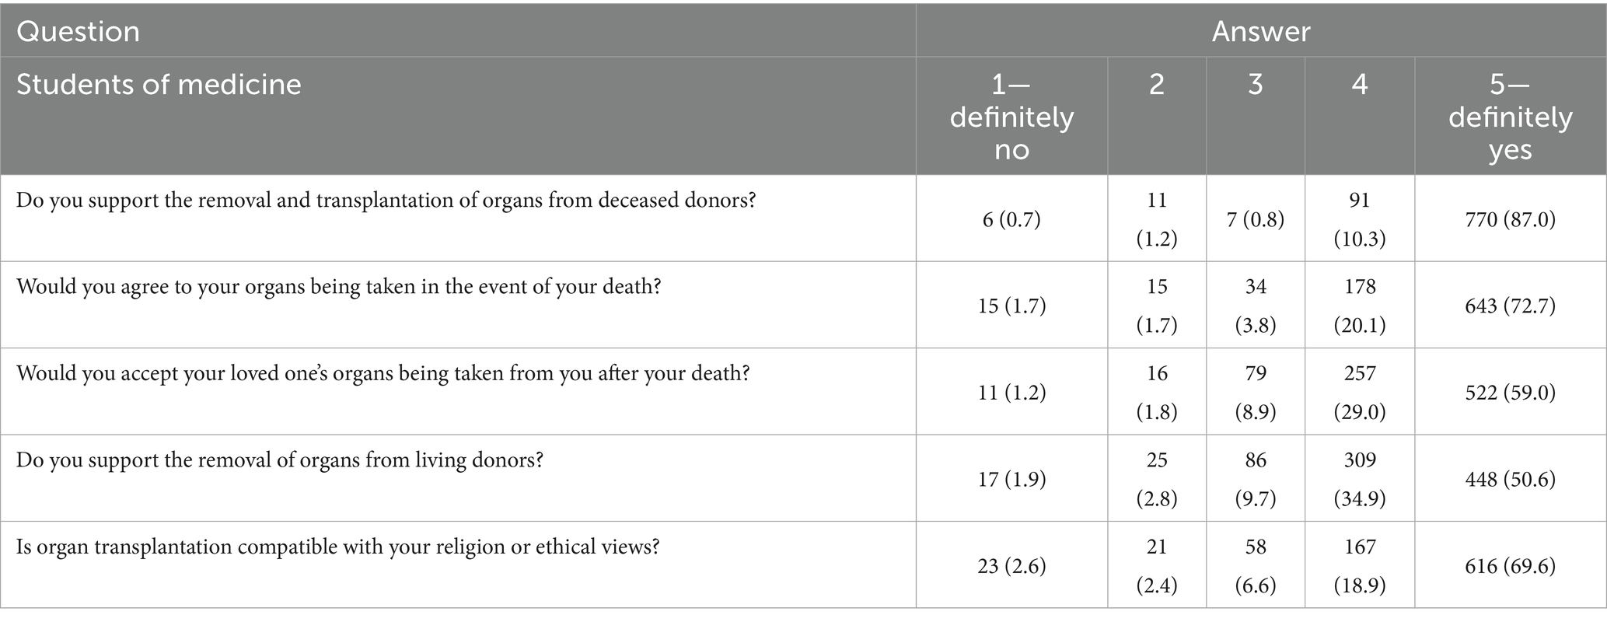Select the living donors question row
Screen dimensions: 1607x622
(x=279, y=460)
